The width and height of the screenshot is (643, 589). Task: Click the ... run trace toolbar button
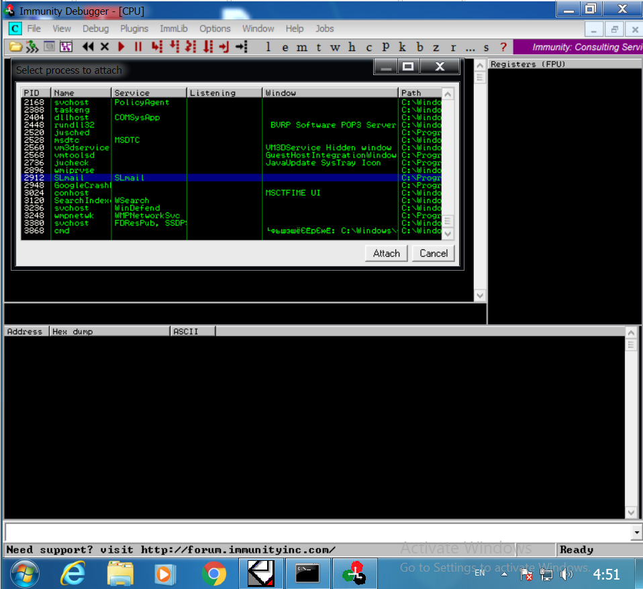470,48
